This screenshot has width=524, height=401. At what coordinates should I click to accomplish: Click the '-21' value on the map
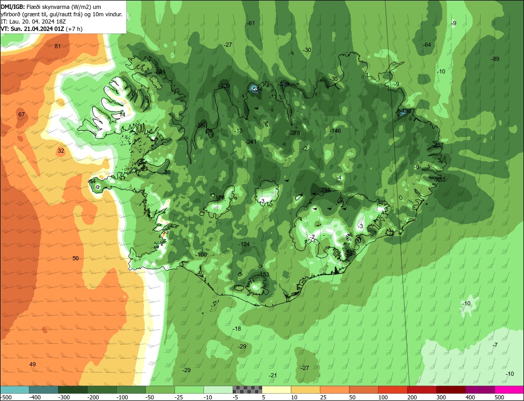point(273,376)
